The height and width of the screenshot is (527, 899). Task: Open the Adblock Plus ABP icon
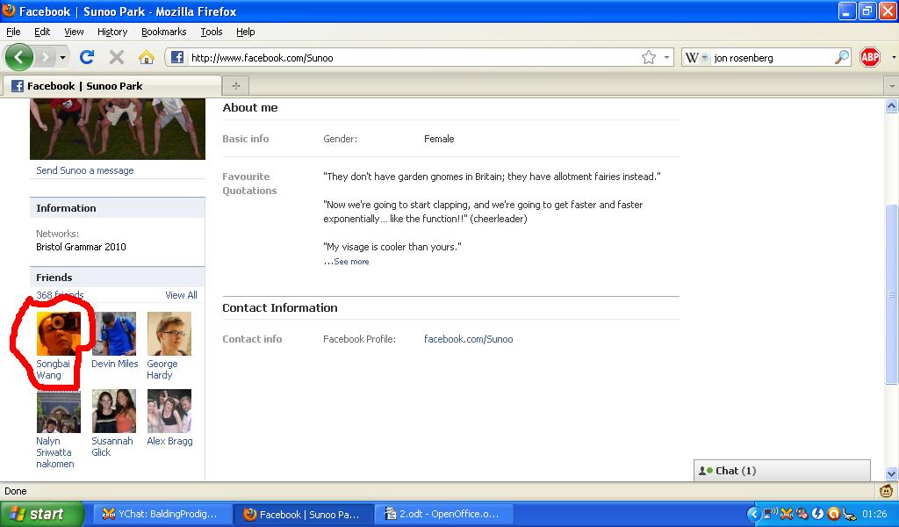869,57
